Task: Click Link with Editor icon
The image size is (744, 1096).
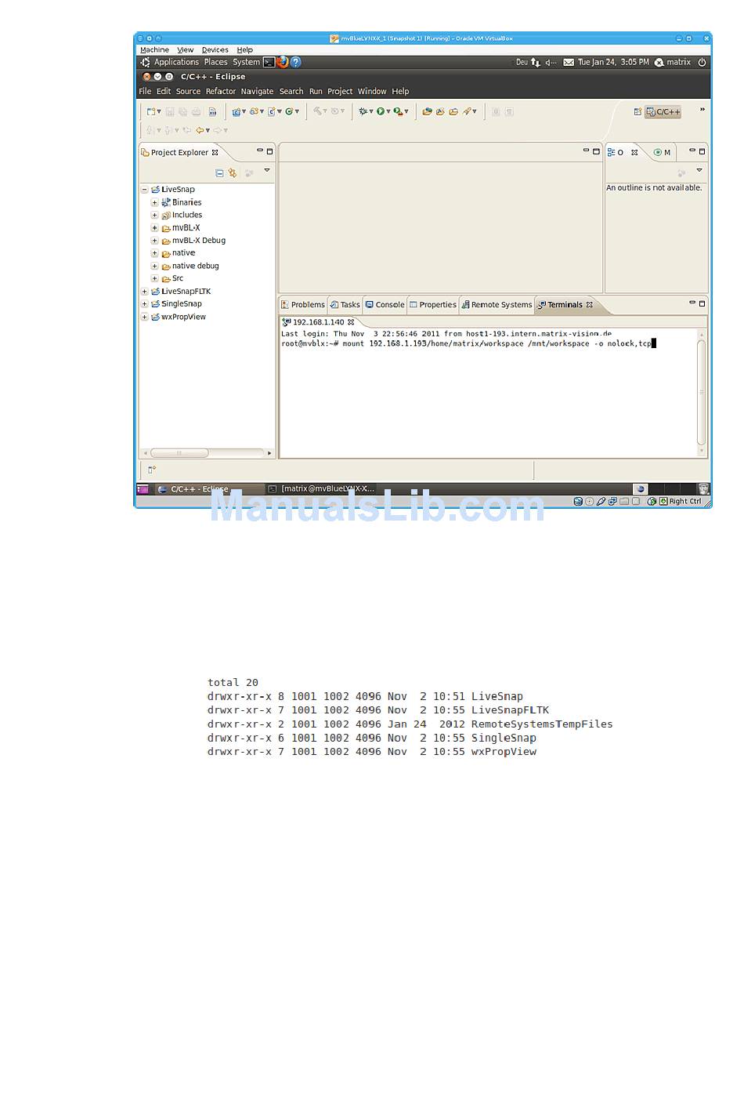Action: [x=233, y=173]
